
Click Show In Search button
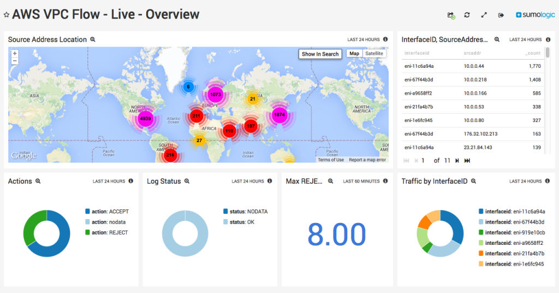(320, 54)
